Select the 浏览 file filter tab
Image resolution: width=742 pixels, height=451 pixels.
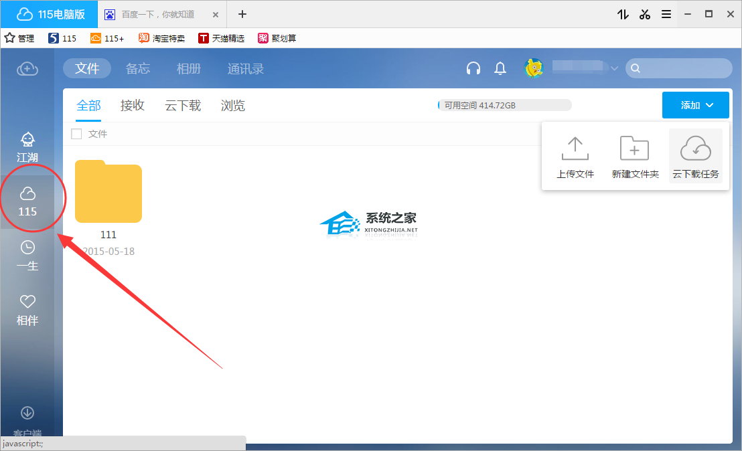(233, 106)
